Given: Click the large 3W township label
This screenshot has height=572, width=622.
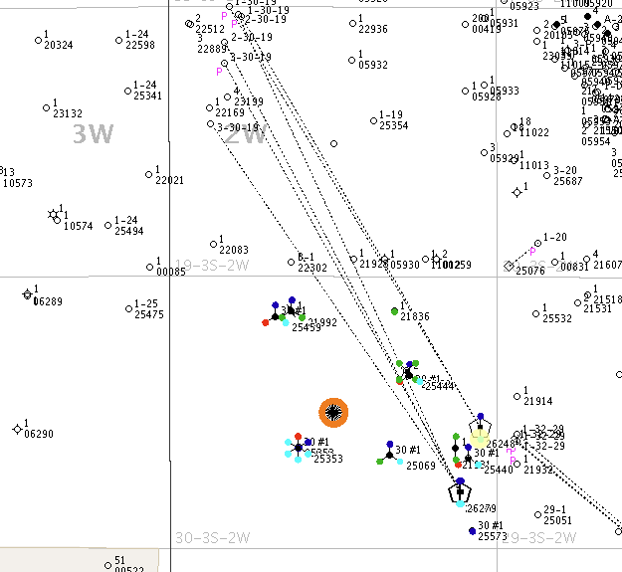Looking at the screenshot, I should pos(93,134).
